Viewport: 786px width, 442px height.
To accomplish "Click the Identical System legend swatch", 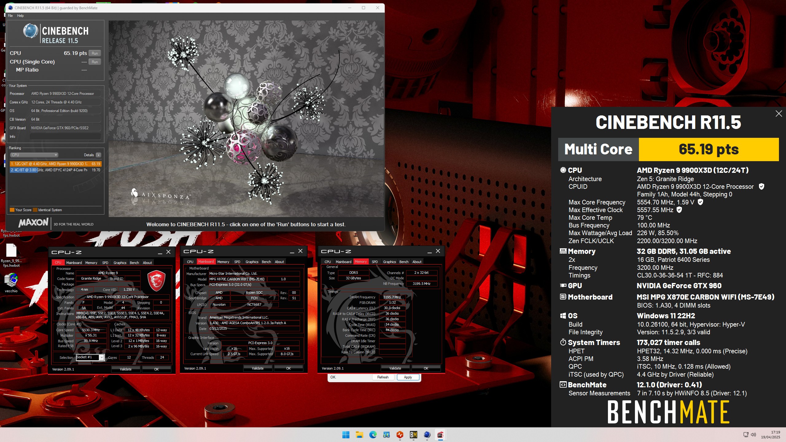I will pos(35,210).
